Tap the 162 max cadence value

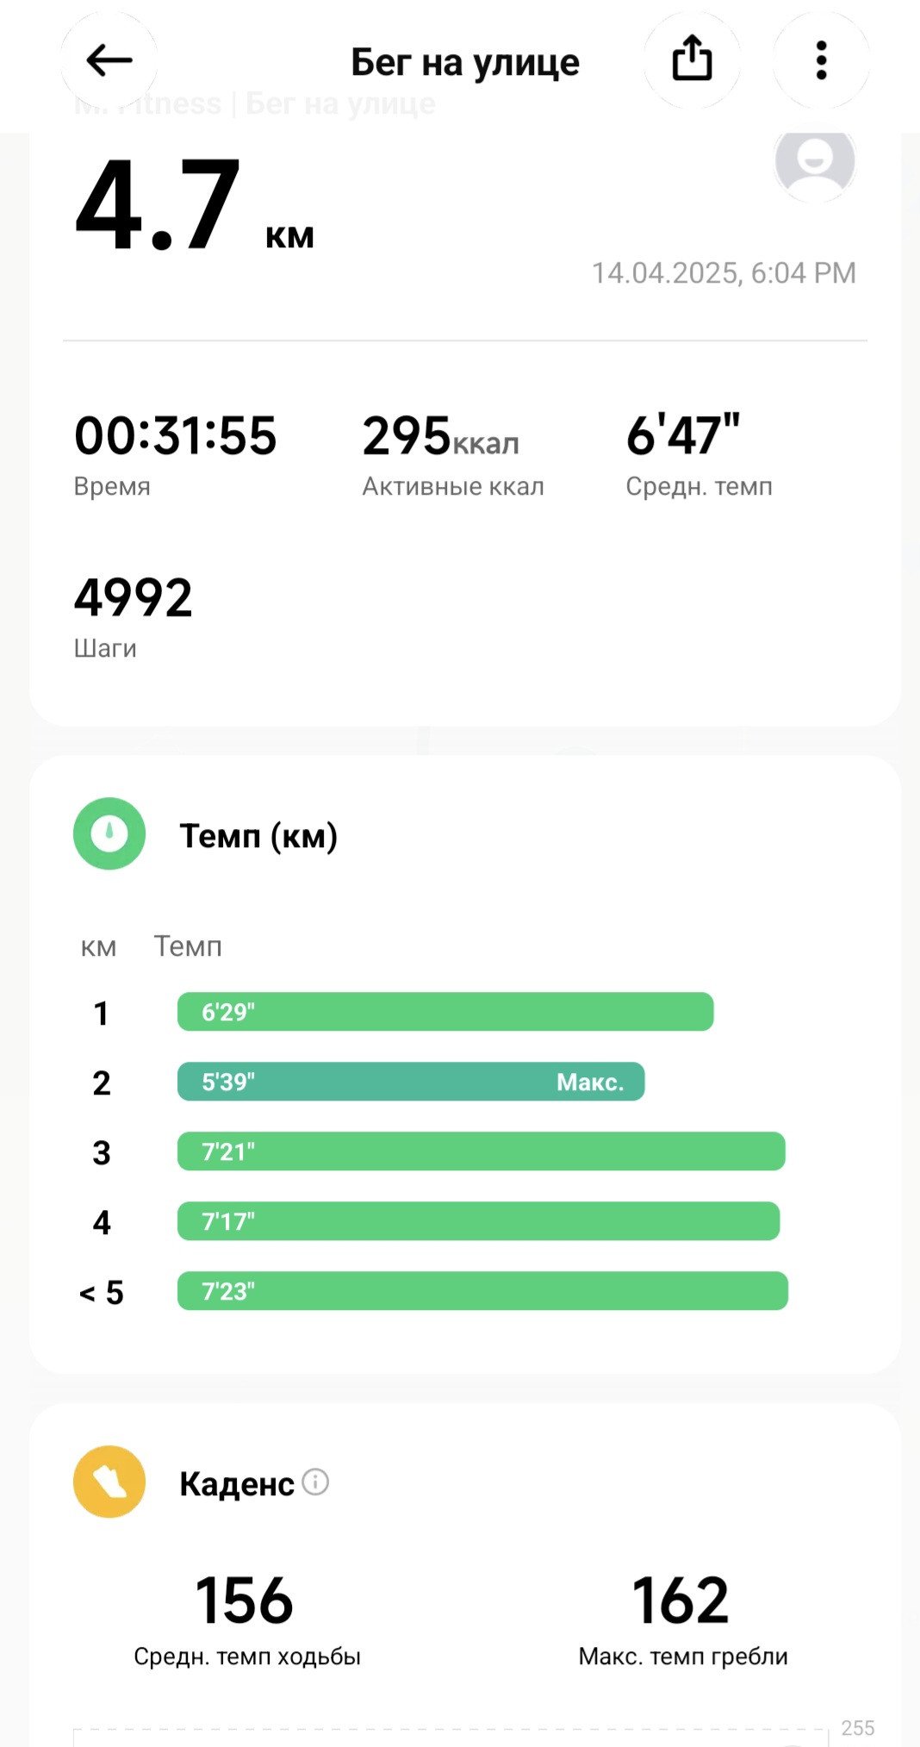click(x=681, y=1600)
